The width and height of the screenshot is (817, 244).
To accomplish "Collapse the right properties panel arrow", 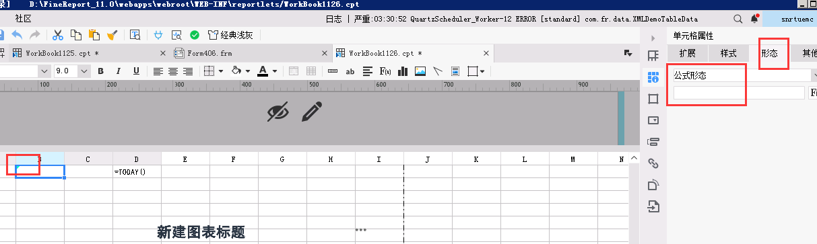I will 653,38.
